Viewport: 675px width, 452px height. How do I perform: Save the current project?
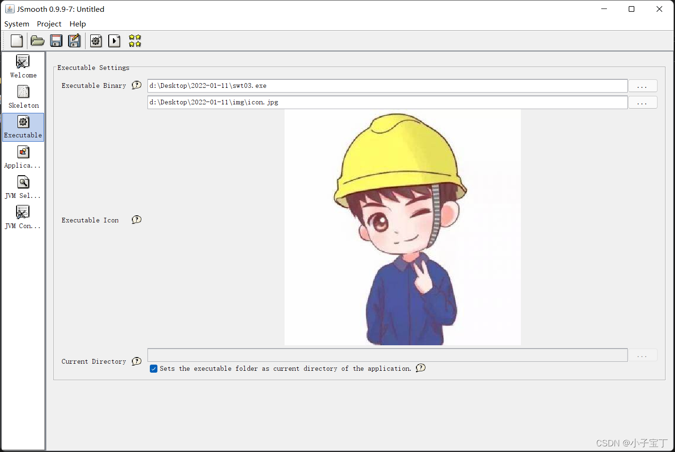(56, 41)
